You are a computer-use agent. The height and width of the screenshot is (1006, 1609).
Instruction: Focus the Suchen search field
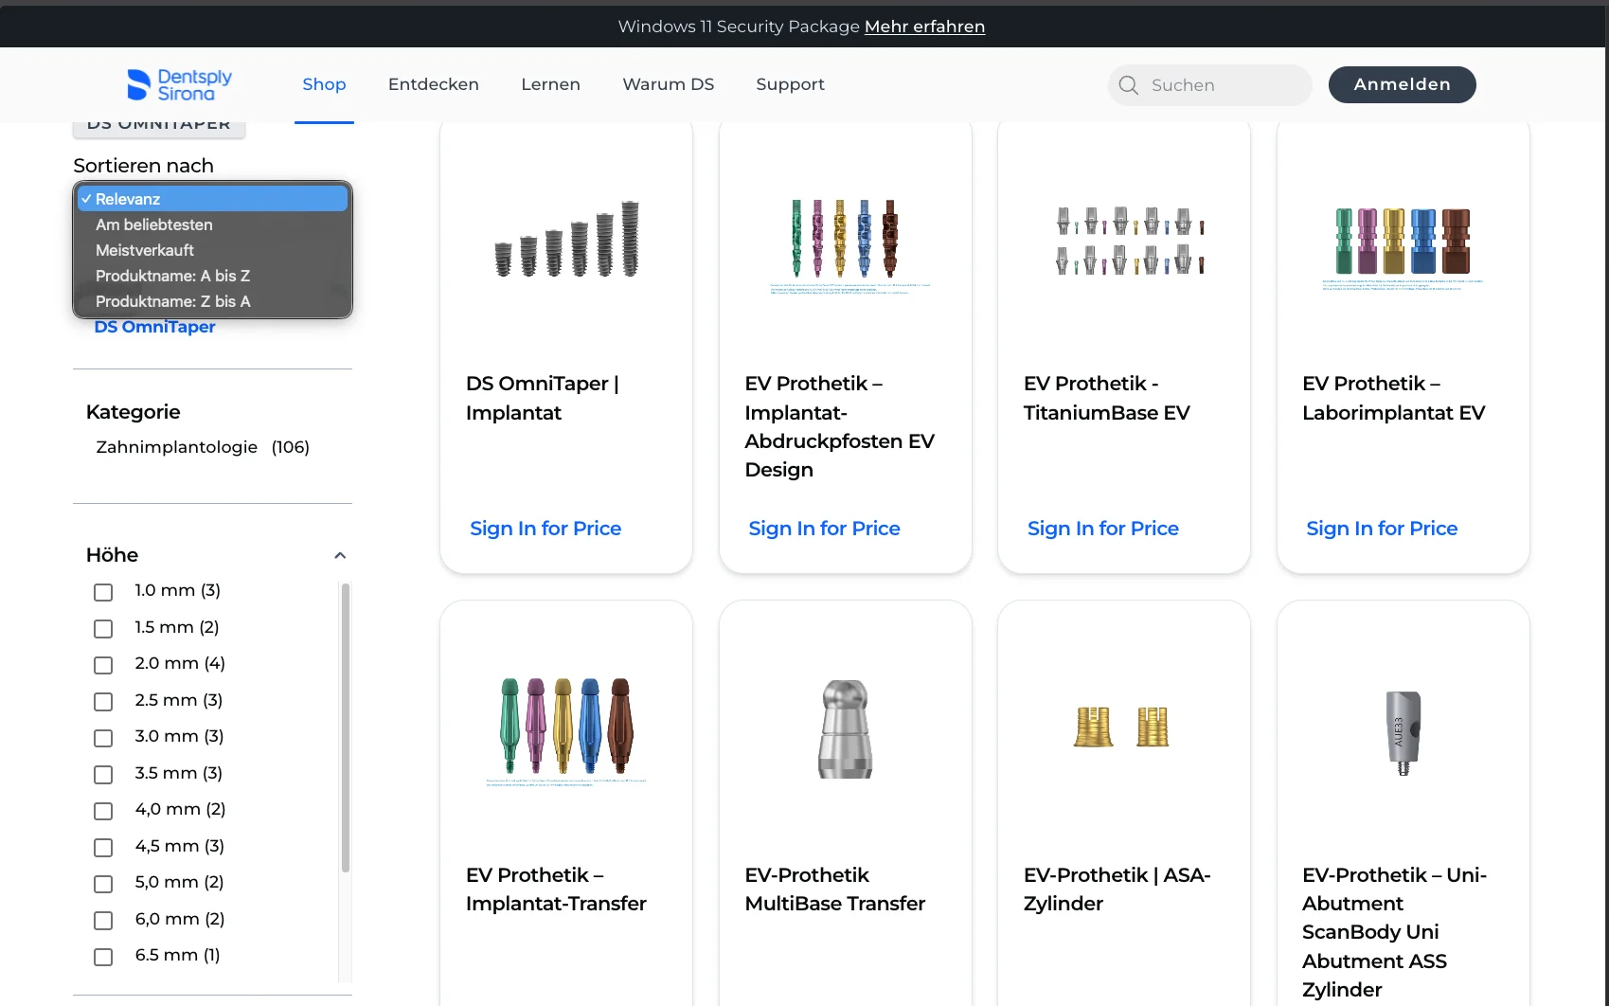[x=1210, y=85]
